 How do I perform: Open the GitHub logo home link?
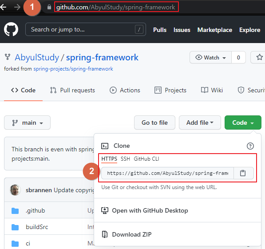(11, 29)
